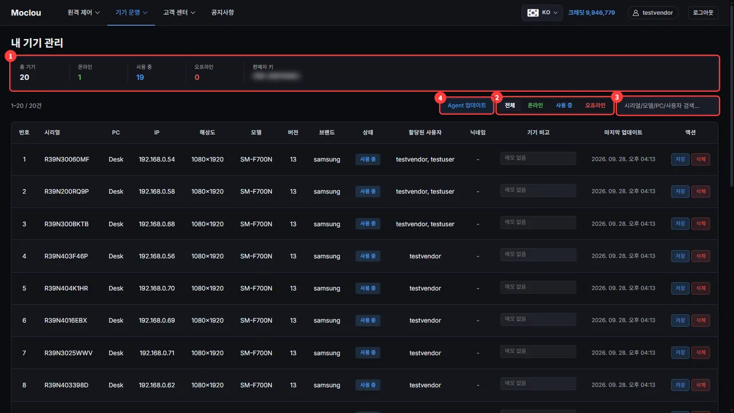Save the R39N30060MF device row
The image size is (734, 413).
point(680,159)
